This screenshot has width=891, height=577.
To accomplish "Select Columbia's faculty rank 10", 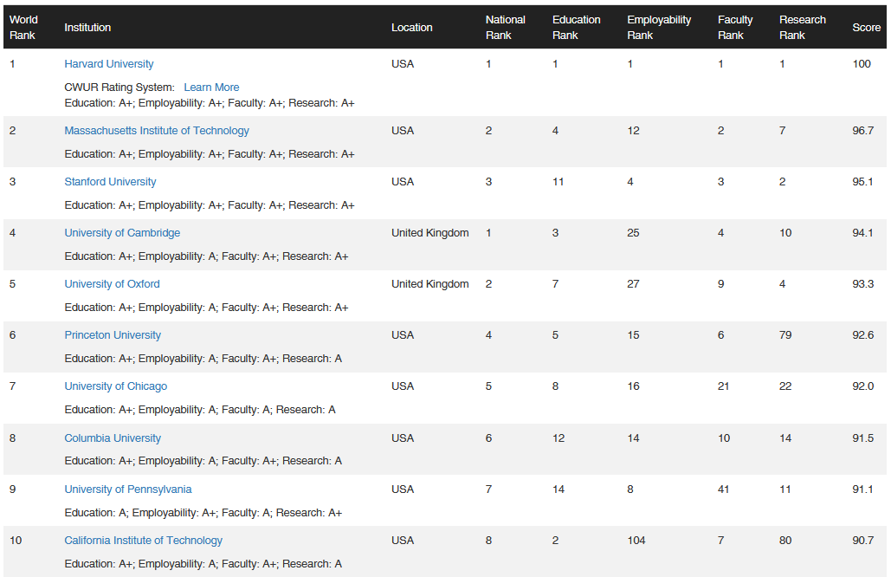I will pyautogui.click(x=724, y=438).
